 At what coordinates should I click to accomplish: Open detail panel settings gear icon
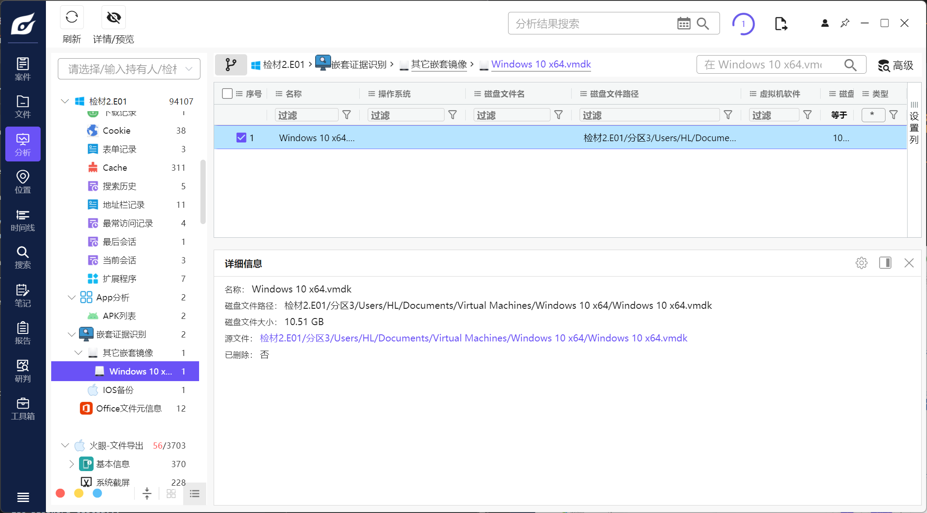pos(861,263)
